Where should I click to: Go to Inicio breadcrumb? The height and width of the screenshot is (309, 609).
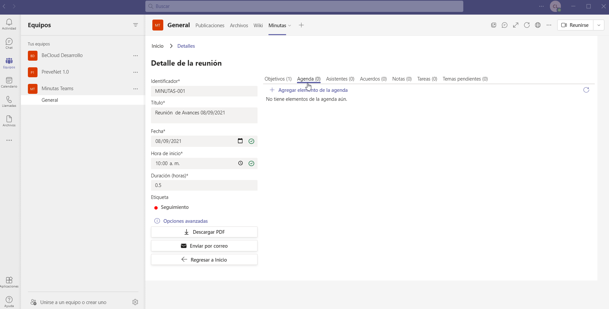pyautogui.click(x=158, y=46)
